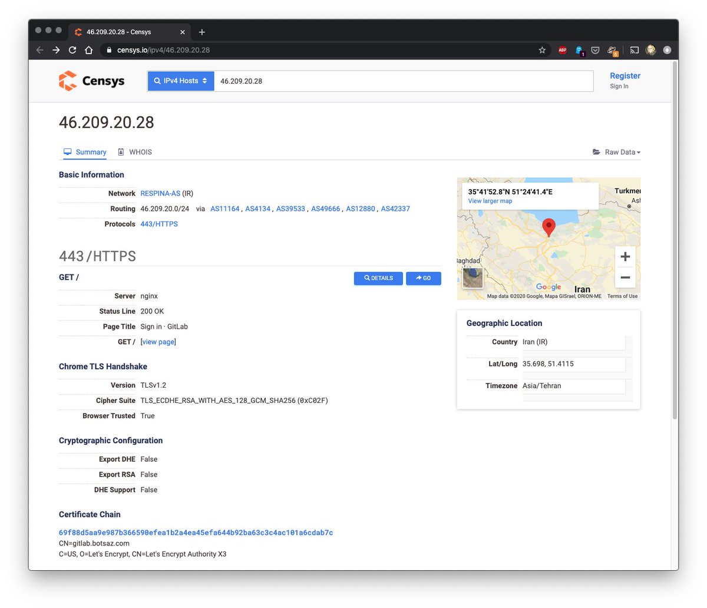Click the address bar URL
Viewport: 707px width, 608px height.
(163, 50)
